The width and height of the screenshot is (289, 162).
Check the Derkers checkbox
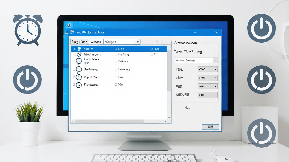pos(116,61)
